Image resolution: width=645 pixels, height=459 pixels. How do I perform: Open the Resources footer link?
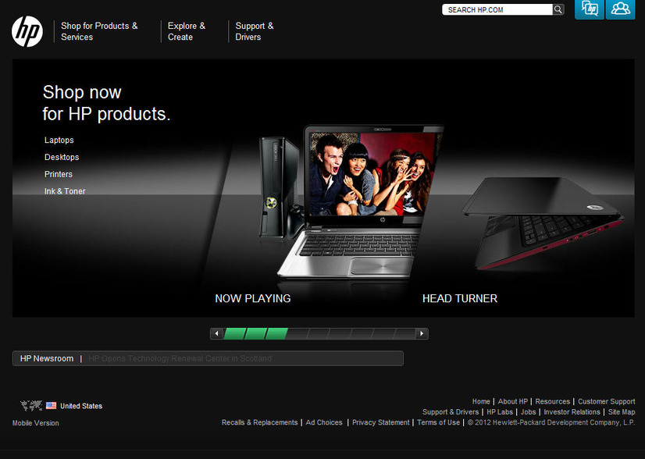552,401
